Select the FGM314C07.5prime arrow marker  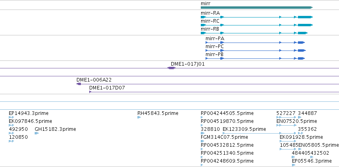(x=202, y=141)
